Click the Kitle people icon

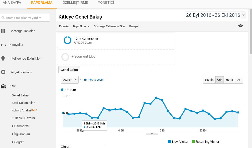(x=3, y=86)
